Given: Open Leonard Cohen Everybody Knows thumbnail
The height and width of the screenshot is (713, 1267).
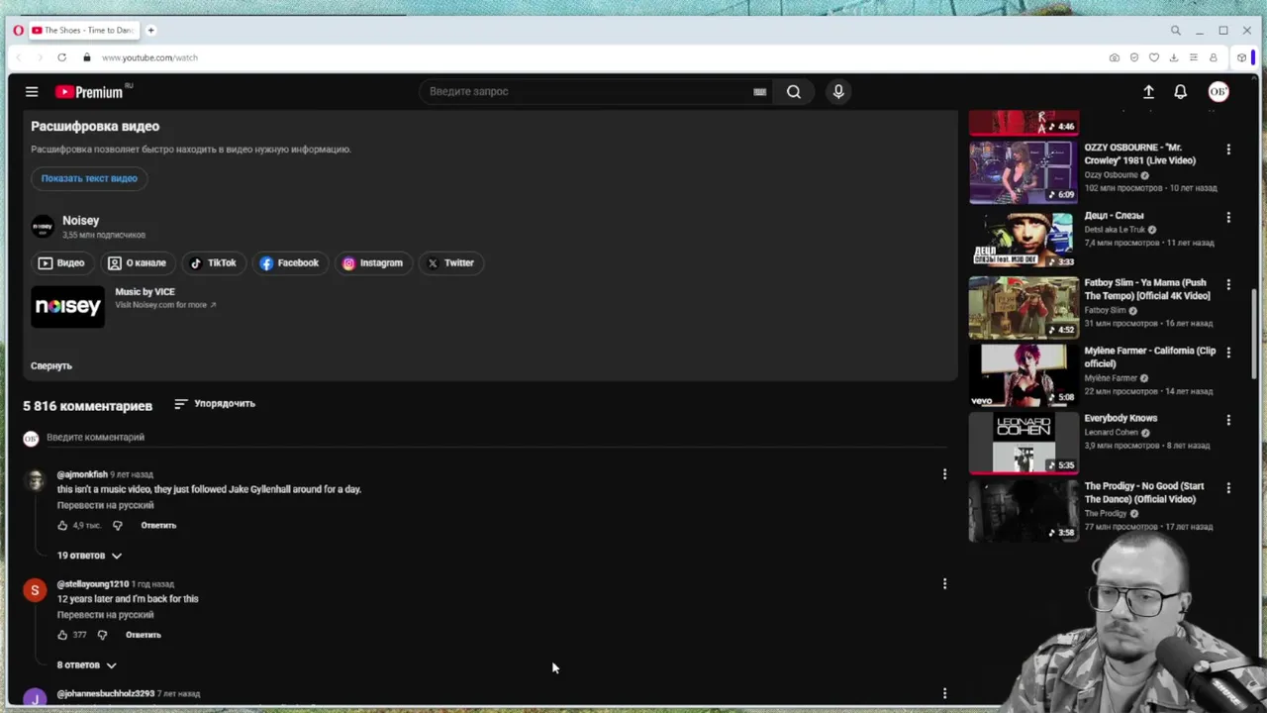Looking at the screenshot, I should [1023, 444].
